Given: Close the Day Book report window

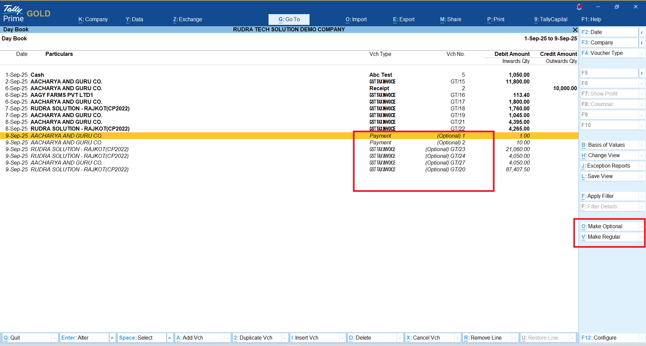Looking at the screenshot, I should coord(575,30).
